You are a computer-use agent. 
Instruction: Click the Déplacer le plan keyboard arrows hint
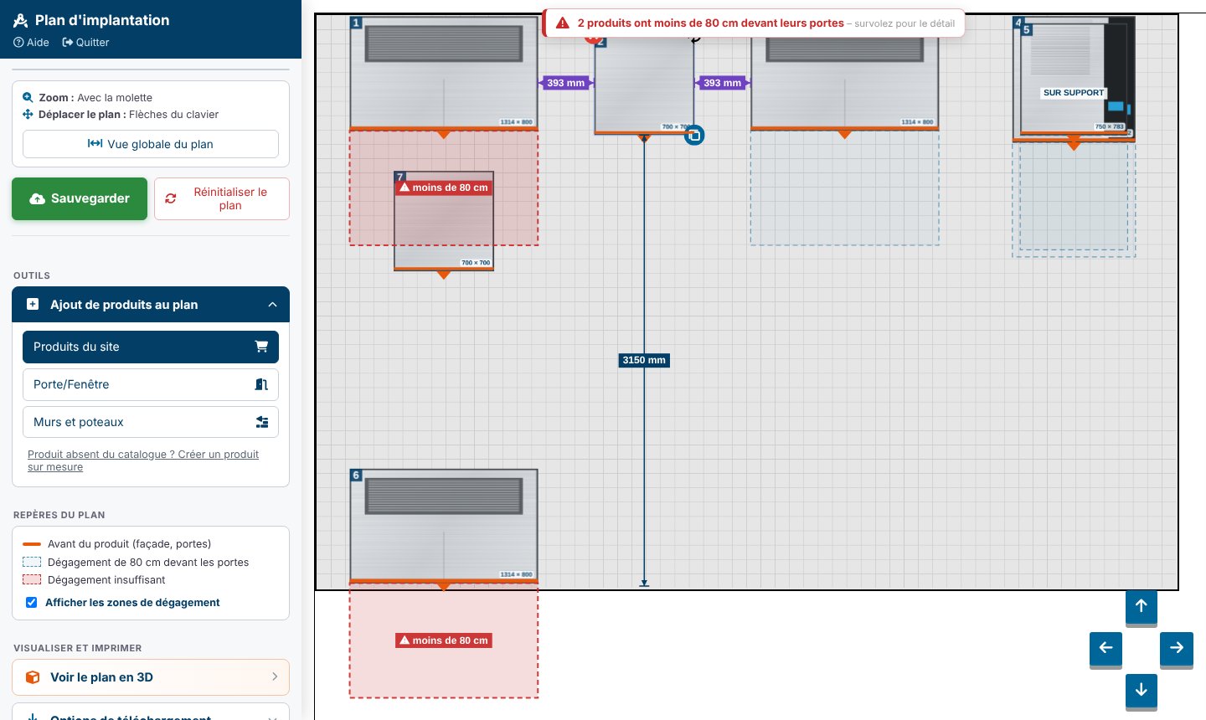(121, 115)
